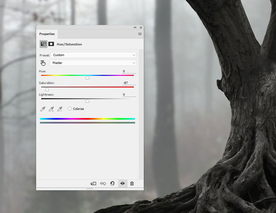Click the Lightness value field

[129, 95]
